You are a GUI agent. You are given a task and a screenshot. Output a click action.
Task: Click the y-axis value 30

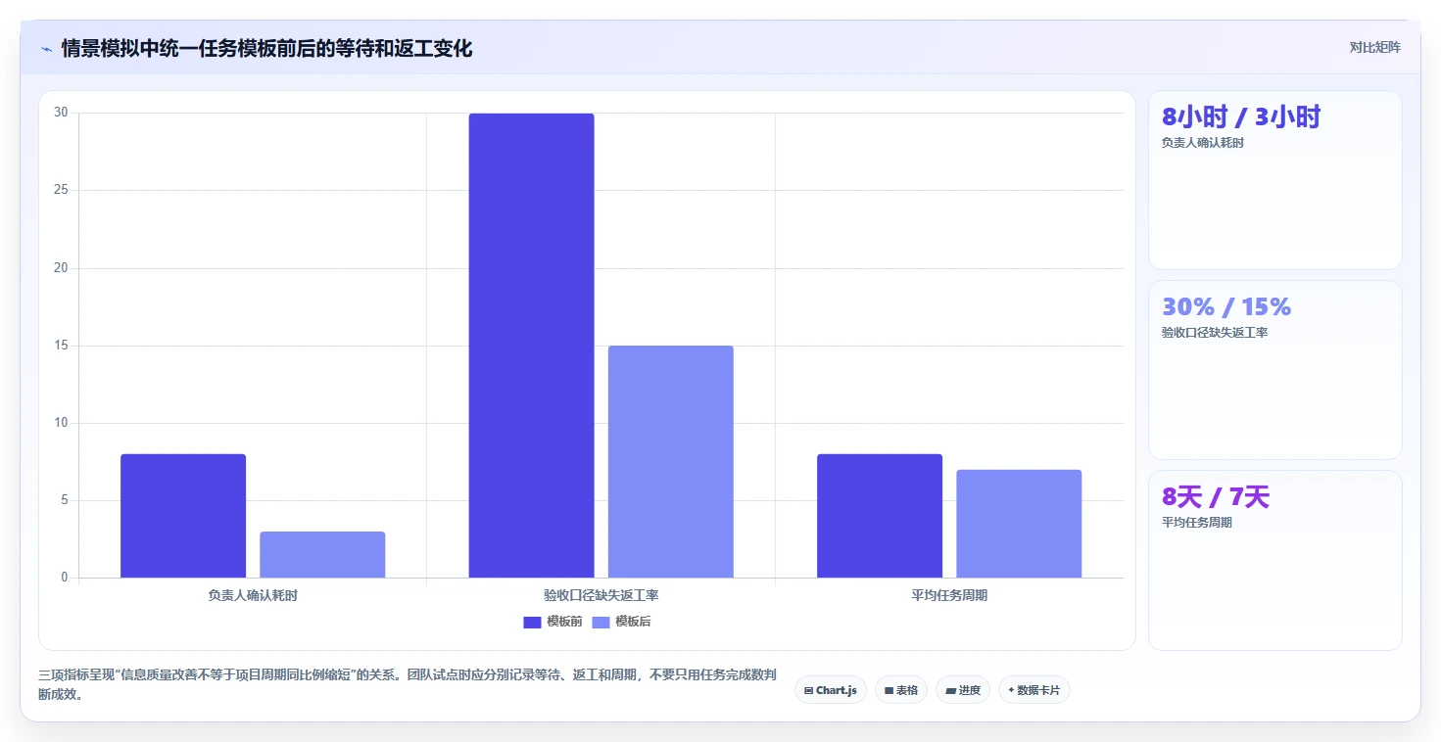coord(61,113)
